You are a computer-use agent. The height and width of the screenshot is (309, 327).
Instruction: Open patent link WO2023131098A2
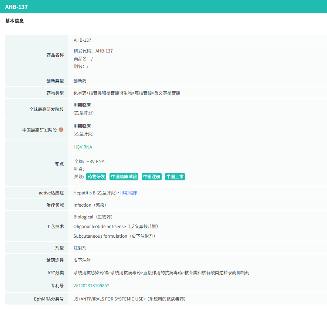pyautogui.click(x=91, y=286)
